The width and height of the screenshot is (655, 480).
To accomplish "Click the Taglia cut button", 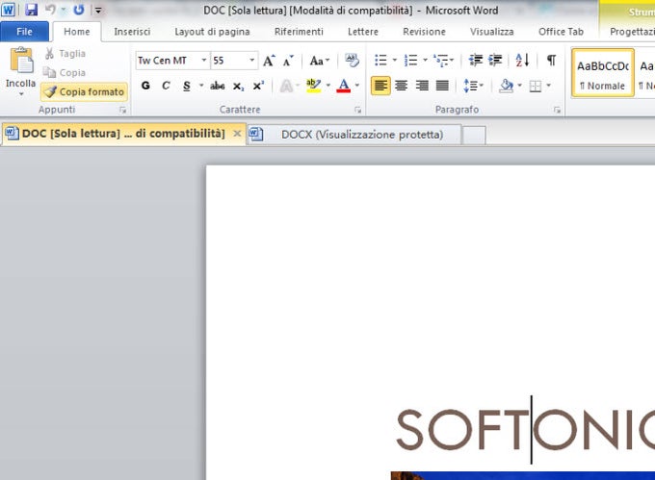I will pyautogui.click(x=65, y=53).
